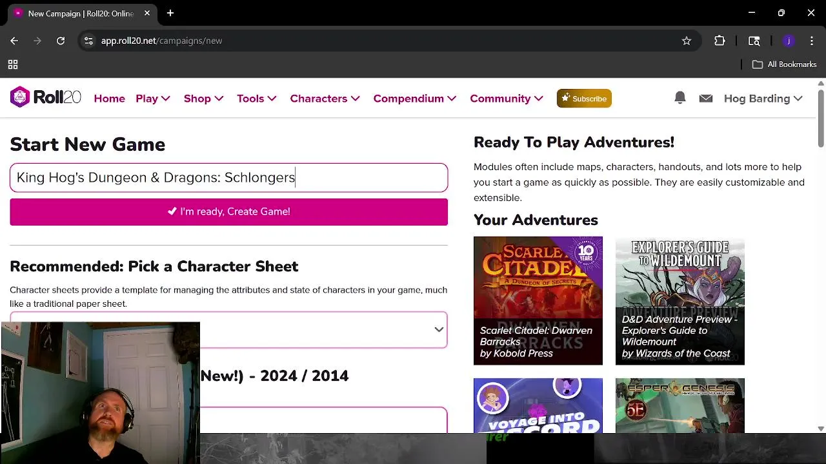Screen dimensions: 826x464
Task: Open the Hog Barding account menu
Action: coord(763,99)
